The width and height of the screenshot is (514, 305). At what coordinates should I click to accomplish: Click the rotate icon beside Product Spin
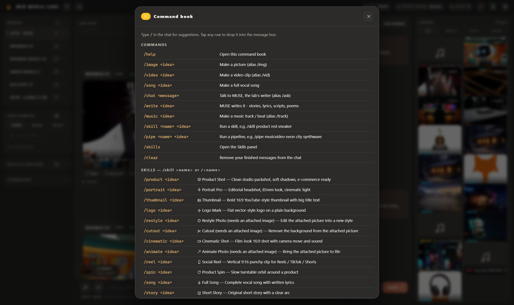tap(199, 272)
